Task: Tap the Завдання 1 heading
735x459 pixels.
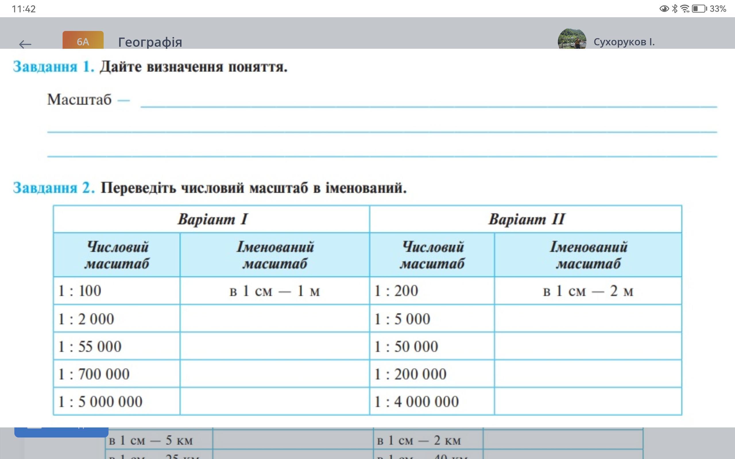Action: (150, 67)
